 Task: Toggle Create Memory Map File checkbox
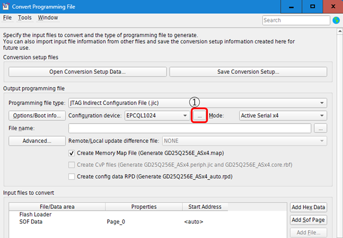[x=72, y=153]
